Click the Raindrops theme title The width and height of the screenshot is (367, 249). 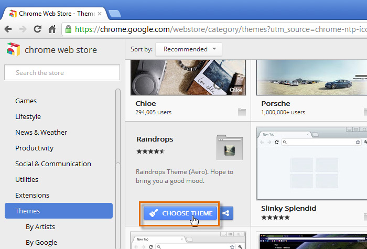pos(155,139)
